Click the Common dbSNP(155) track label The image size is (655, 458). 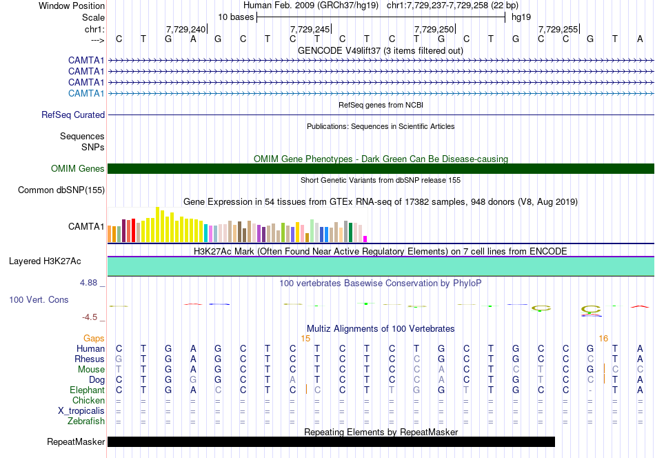click(61, 190)
